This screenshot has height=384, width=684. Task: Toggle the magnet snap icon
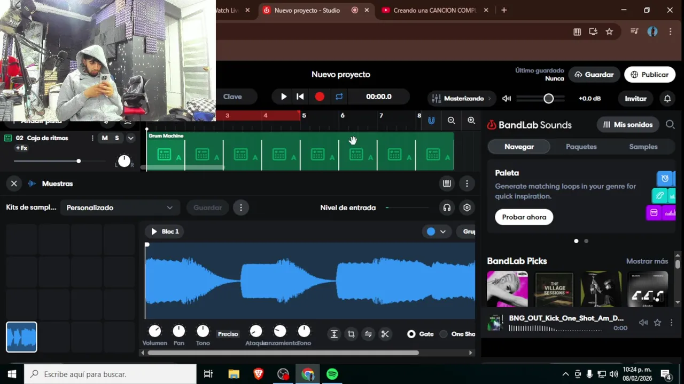pyautogui.click(x=431, y=121)
